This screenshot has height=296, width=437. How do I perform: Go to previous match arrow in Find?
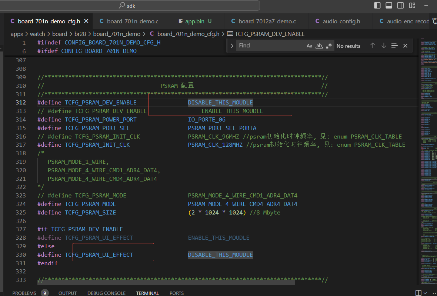[x=373, y=46]
